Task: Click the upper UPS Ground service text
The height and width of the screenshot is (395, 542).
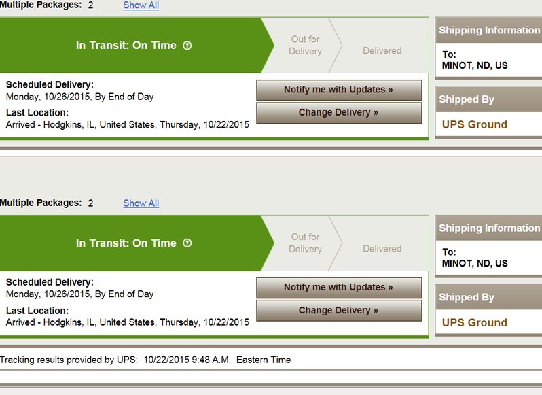Action: click(x=475, y=124)
